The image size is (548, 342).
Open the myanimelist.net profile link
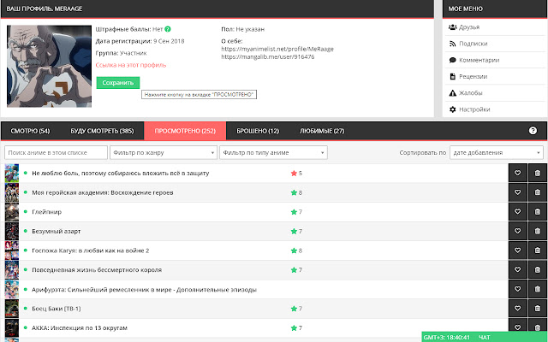pyautogui.click(x=277, y=50)
